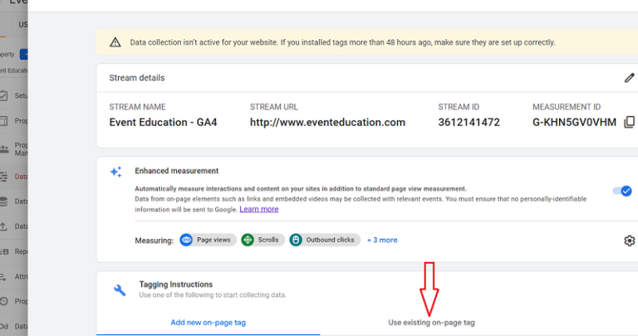
Task: Click the Scrolls chip icon
Action: click(x=248, y=240)
